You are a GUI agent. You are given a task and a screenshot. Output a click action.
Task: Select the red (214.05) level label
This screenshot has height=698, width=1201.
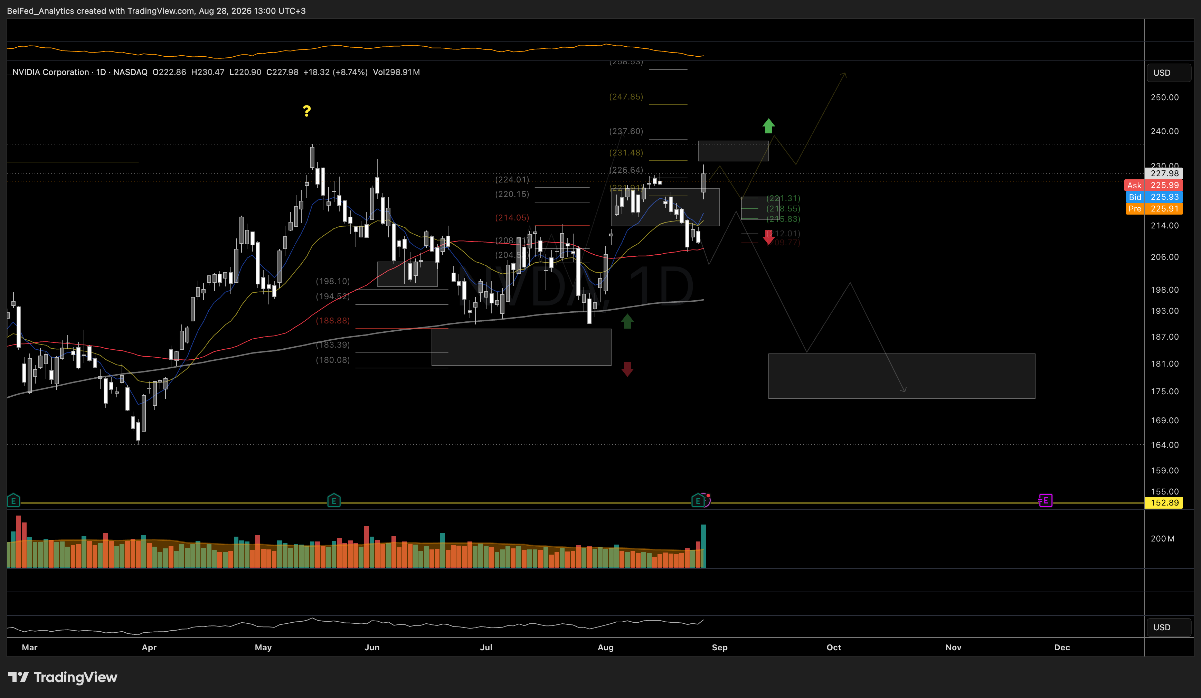512,218
